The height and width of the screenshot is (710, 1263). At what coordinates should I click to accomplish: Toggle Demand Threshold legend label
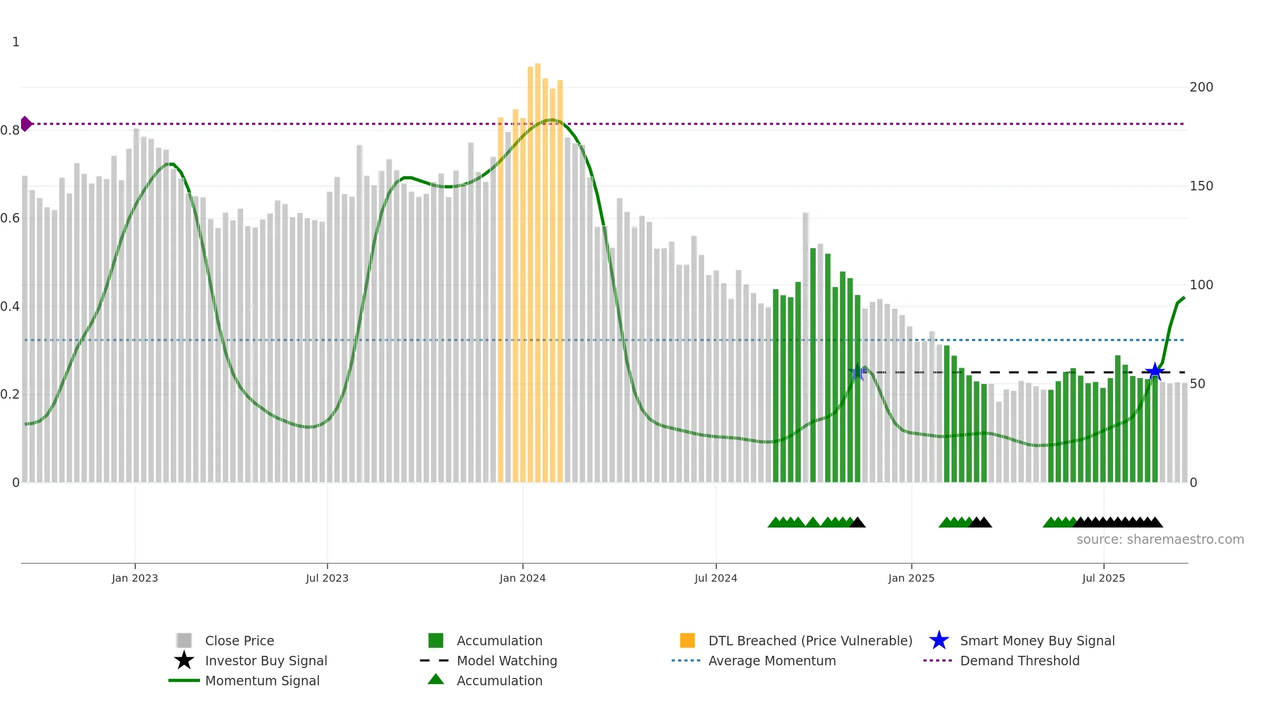pos(1020,661)
